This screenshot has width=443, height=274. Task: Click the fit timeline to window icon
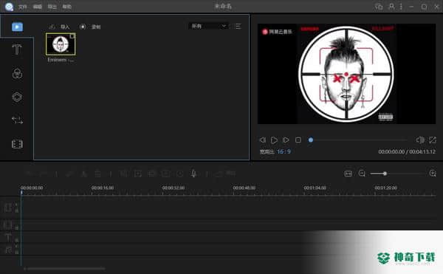348,174
